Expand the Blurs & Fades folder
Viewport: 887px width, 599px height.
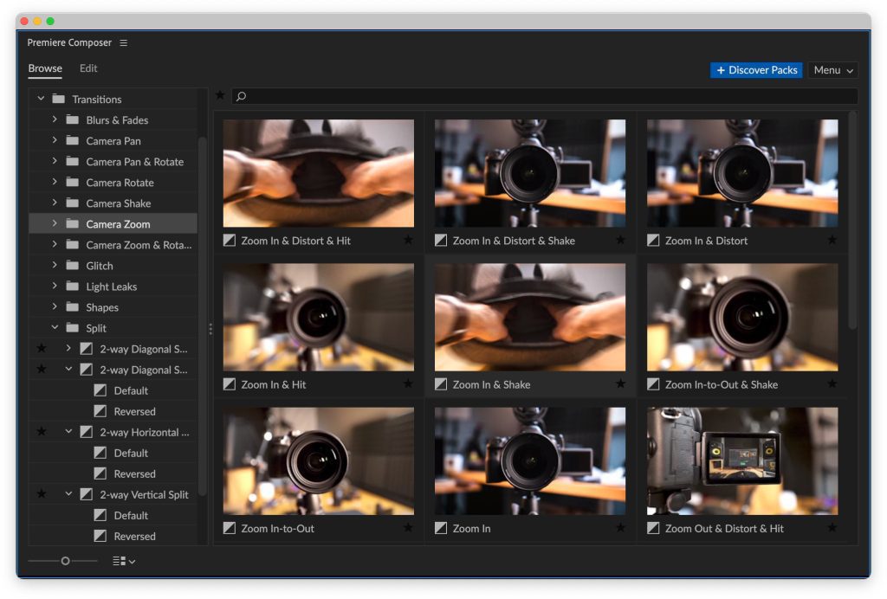[x=55, y=120]
